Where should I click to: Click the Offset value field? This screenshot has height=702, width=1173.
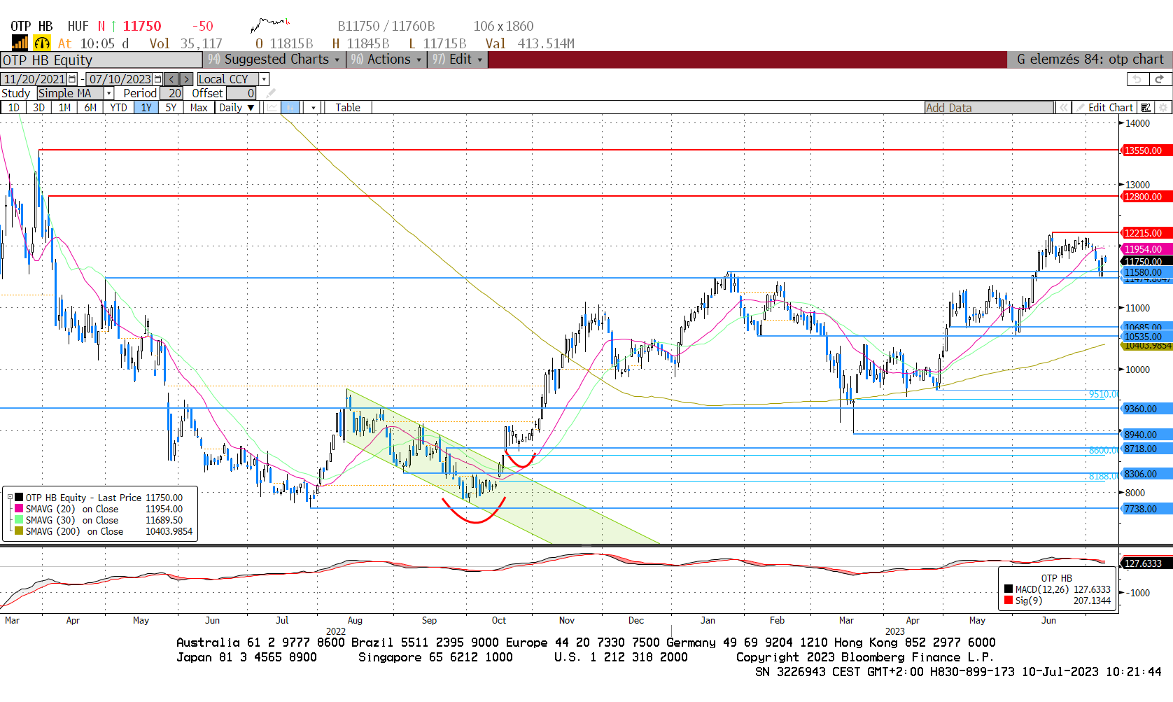(x=241, y=93)
